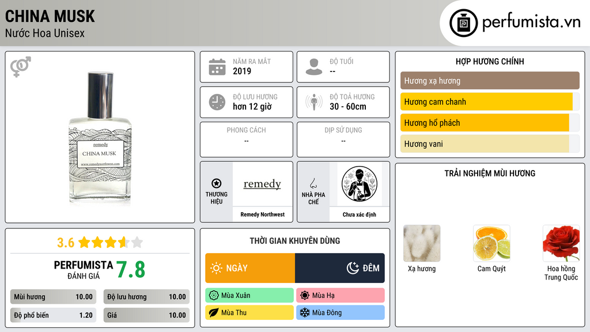590x332 pixels.
Task: Click the calendar icon beside Năm ra mắt
Action: click(217, 67)
